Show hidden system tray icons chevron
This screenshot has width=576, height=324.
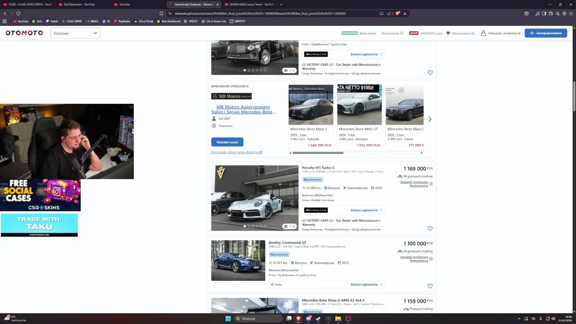pos(519,319)
